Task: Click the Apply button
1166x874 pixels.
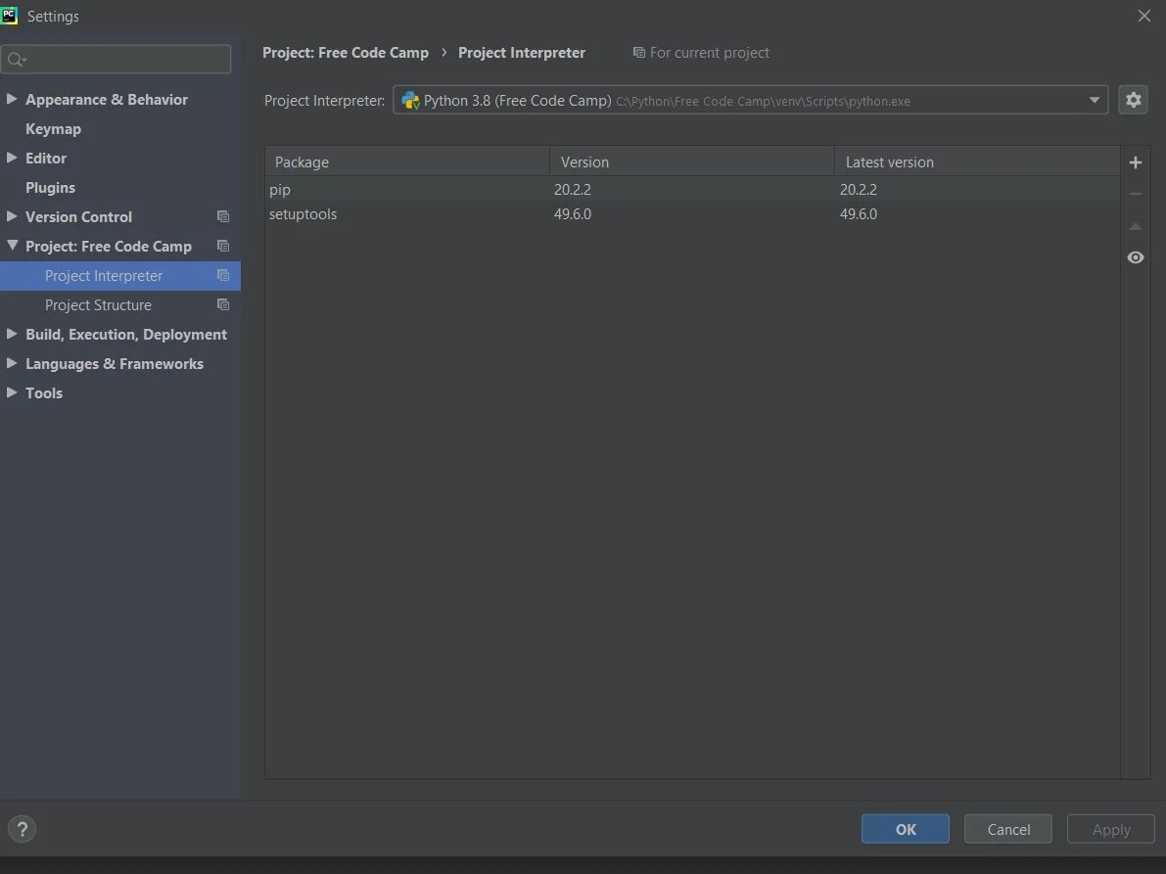Action: 1111,829
